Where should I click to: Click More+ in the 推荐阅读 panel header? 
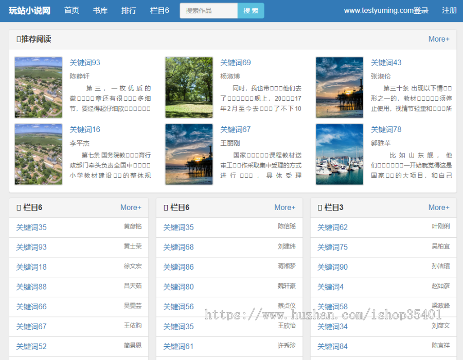(438, 39)
